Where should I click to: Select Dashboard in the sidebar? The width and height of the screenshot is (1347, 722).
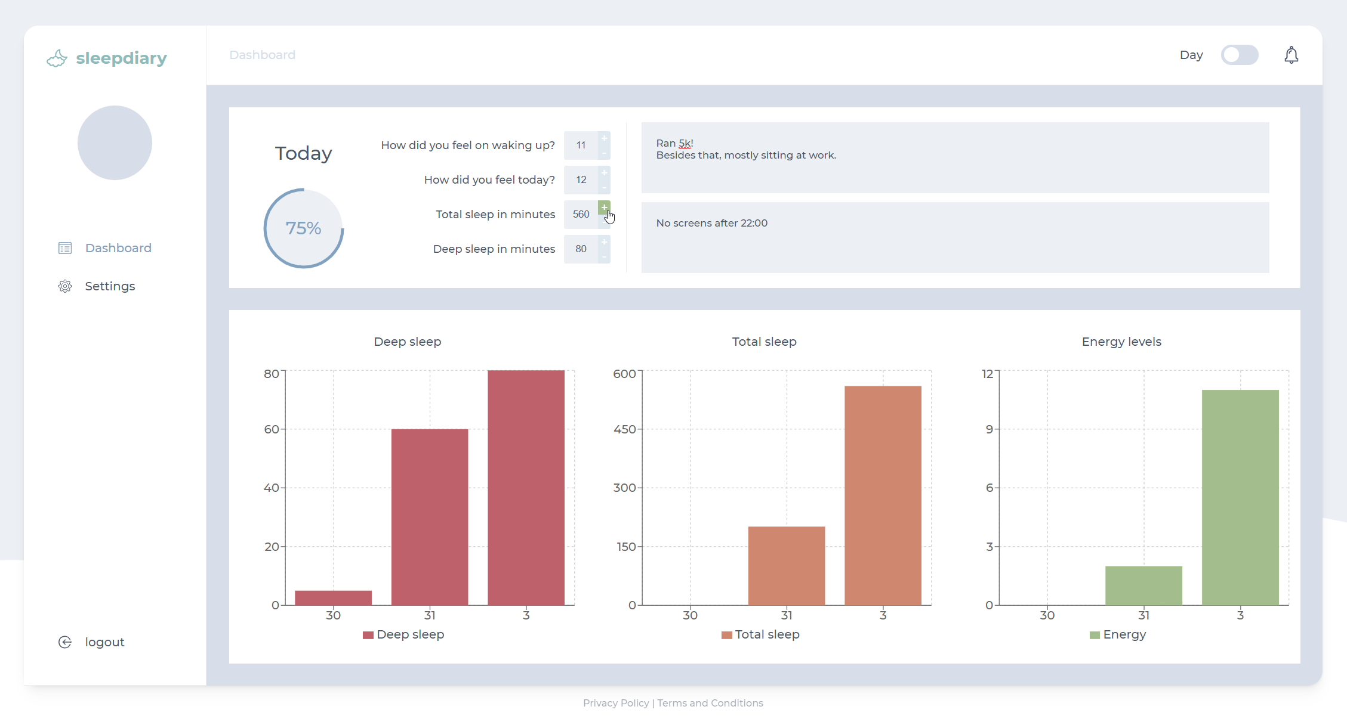[118, 248]
